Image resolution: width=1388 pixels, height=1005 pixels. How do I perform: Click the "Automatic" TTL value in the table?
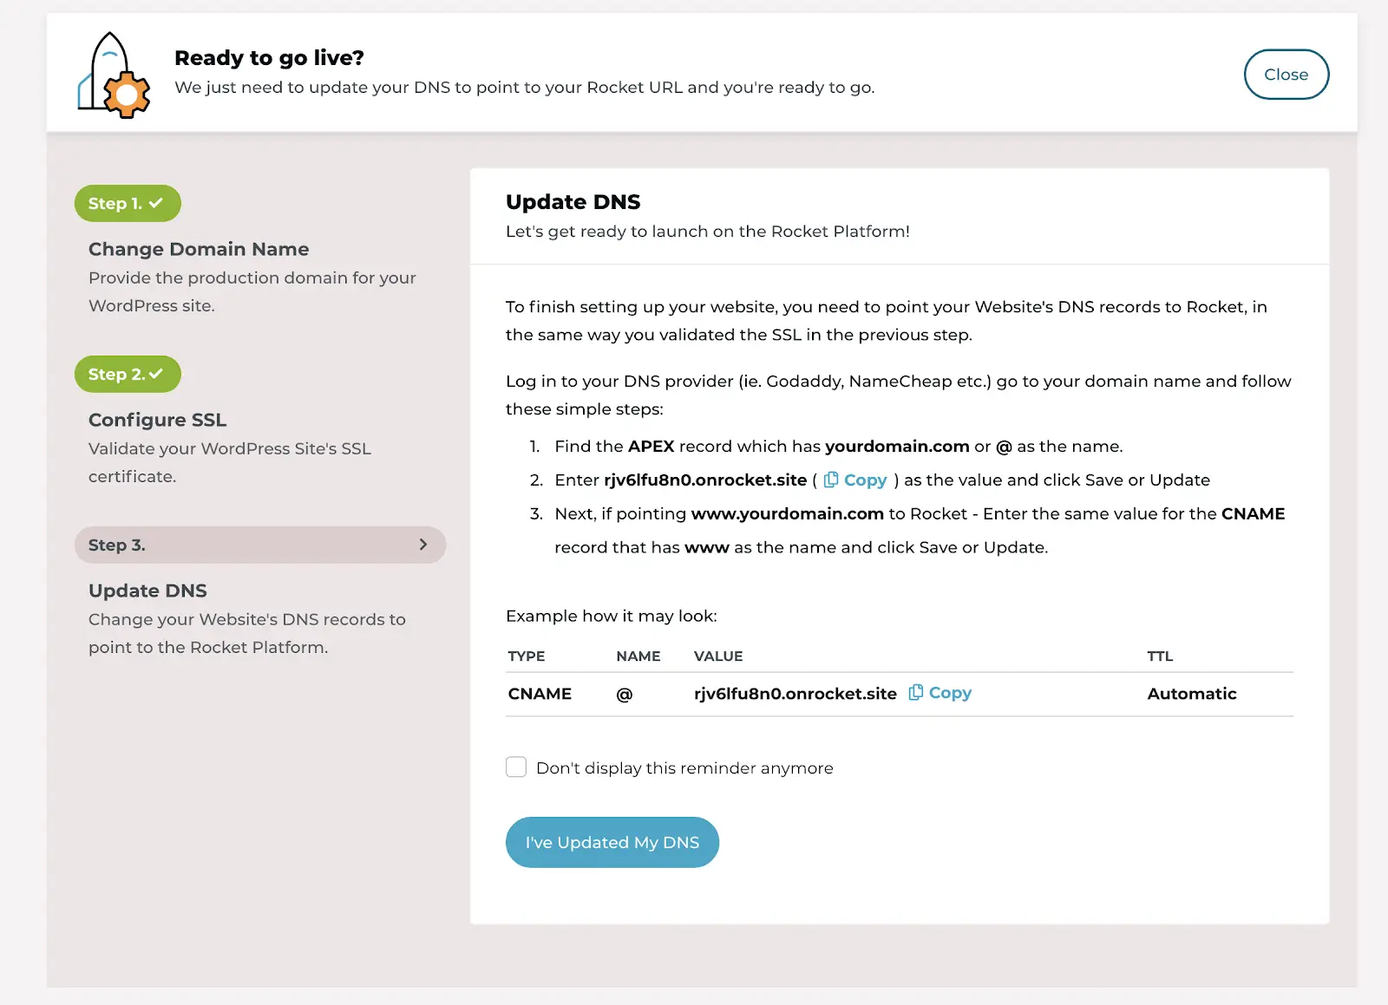click(1191, 694)
